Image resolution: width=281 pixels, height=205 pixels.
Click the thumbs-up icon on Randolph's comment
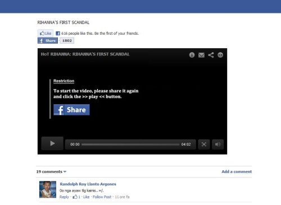click(x=75, y=197)
